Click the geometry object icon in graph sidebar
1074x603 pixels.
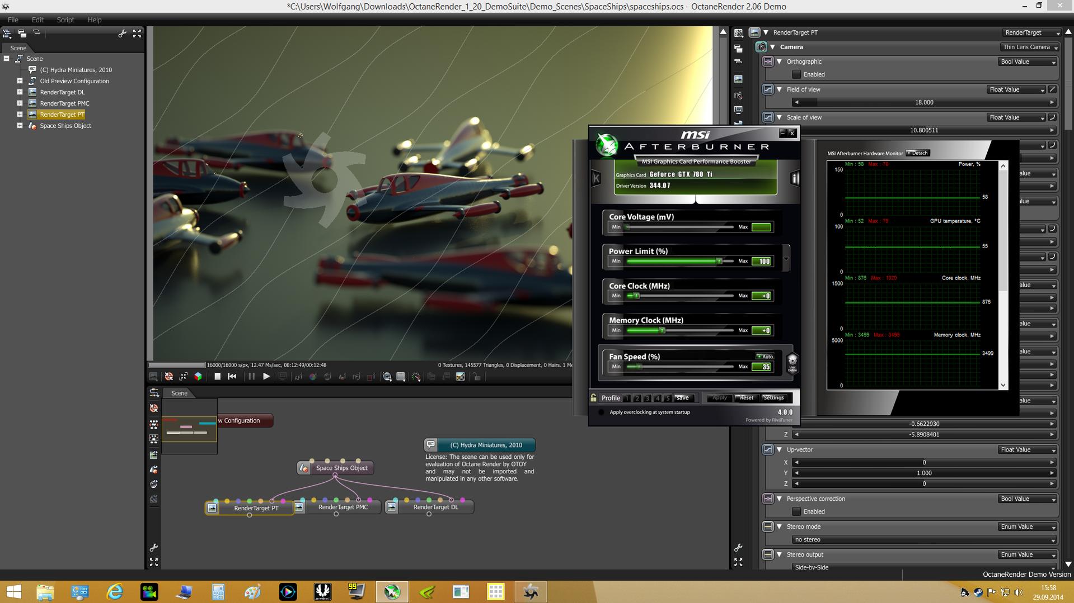coord(154,469)
